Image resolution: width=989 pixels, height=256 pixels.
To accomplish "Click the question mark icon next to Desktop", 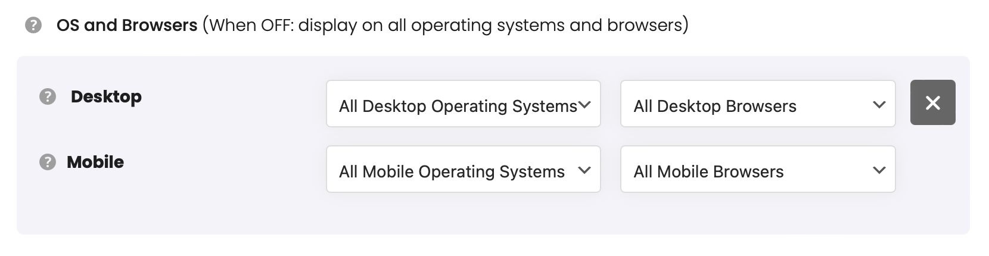I will click(x=48, y=96).
